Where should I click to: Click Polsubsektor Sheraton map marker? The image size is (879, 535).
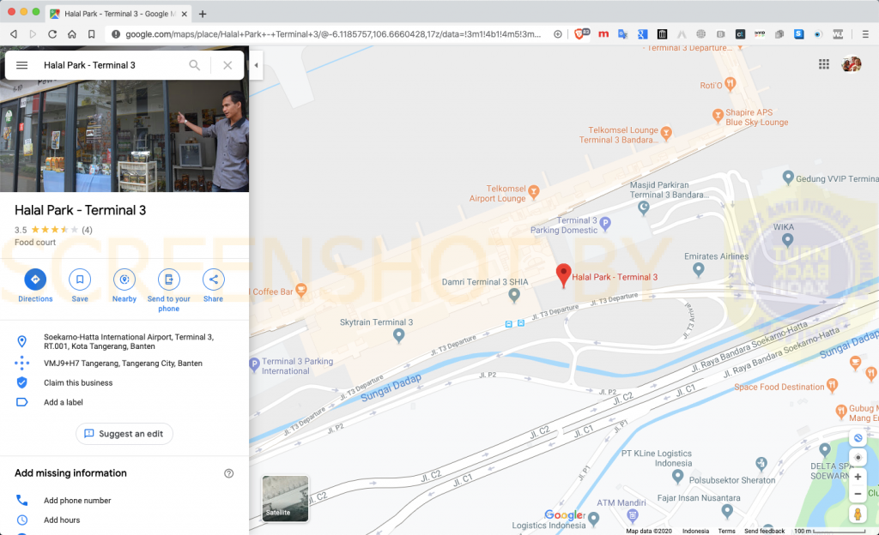point(761,463)
